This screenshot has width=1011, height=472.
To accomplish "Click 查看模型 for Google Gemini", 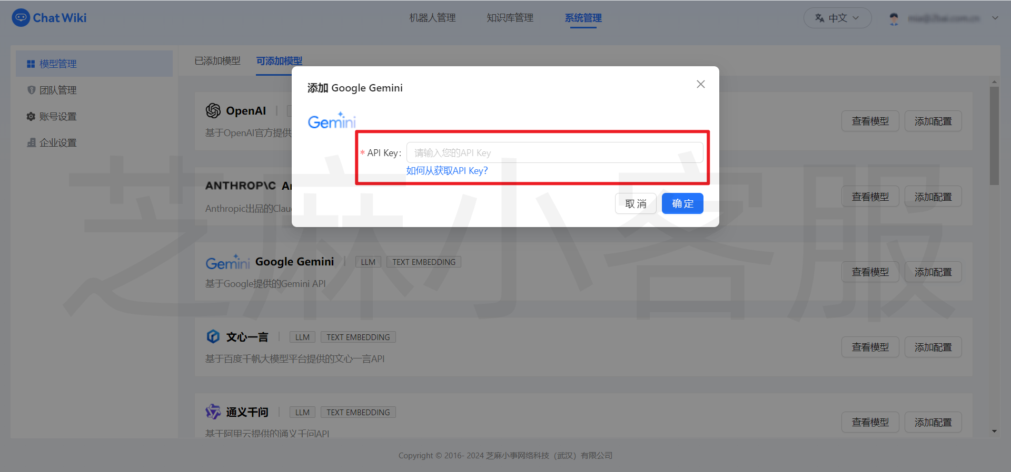I will pos(870,272).
